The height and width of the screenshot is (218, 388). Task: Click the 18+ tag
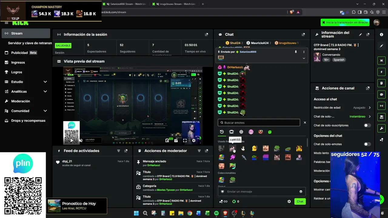pos(326,60)
